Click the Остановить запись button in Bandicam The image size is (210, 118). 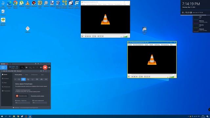click(x=22, y=96)
